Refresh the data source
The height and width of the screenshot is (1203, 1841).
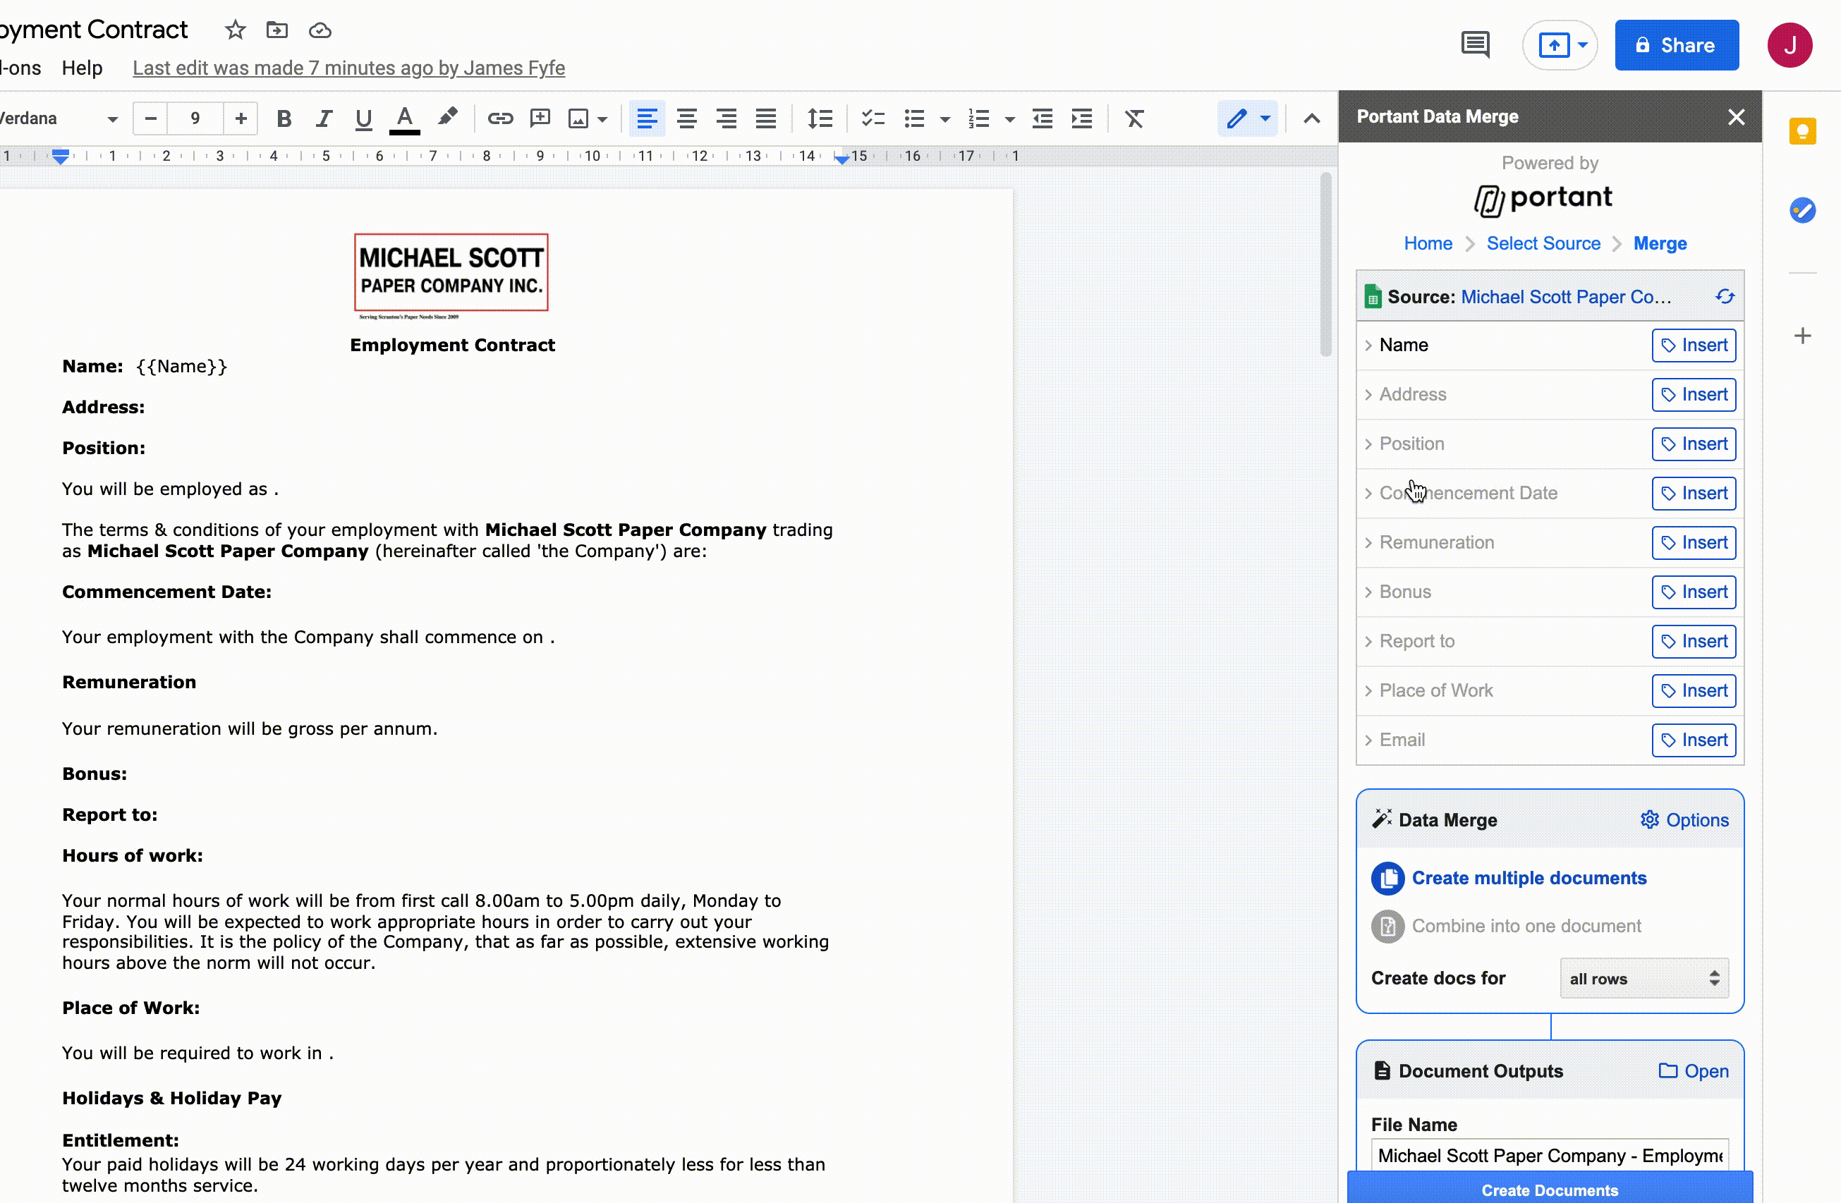pyautogui.click(x=1725, y=297)
